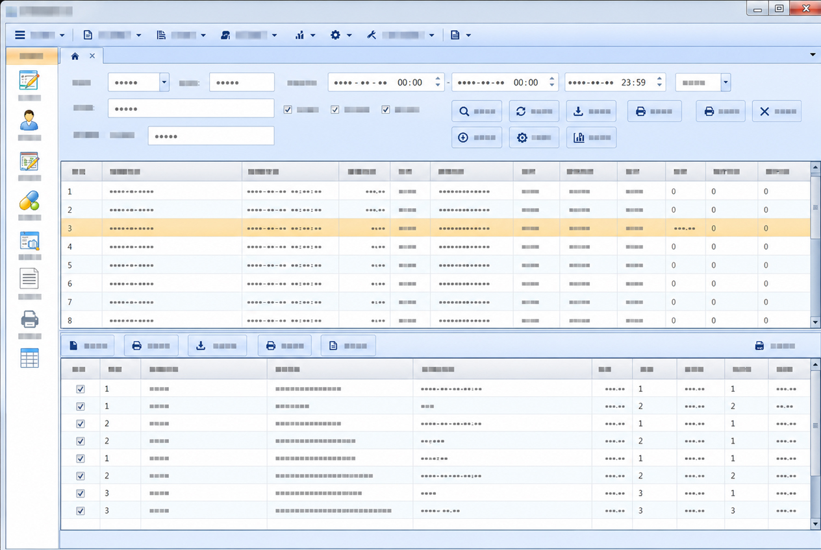821x550 pixels.
Task: Click the X cancel button in filter panel
Action: pos(777,111)
